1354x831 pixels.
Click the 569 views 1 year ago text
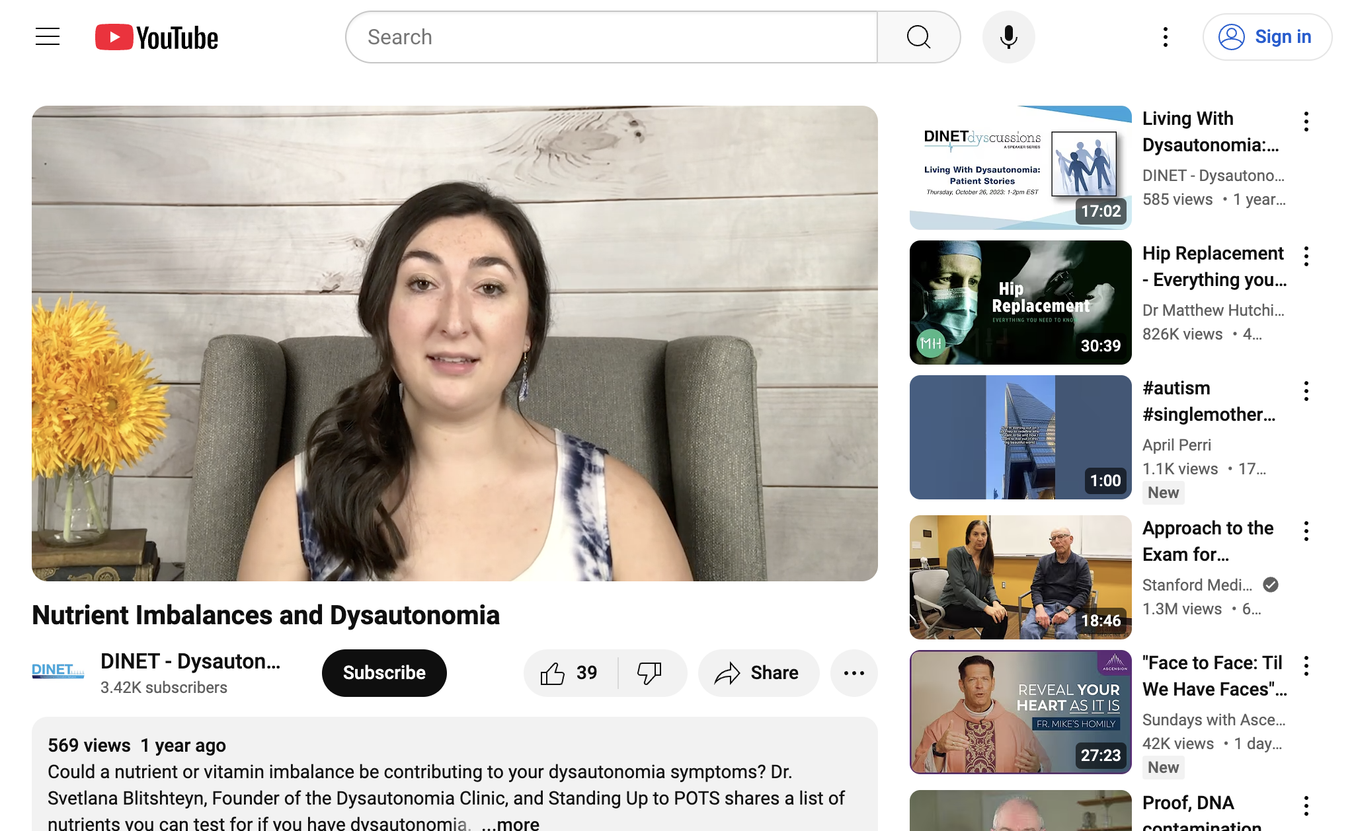[137, 746]
